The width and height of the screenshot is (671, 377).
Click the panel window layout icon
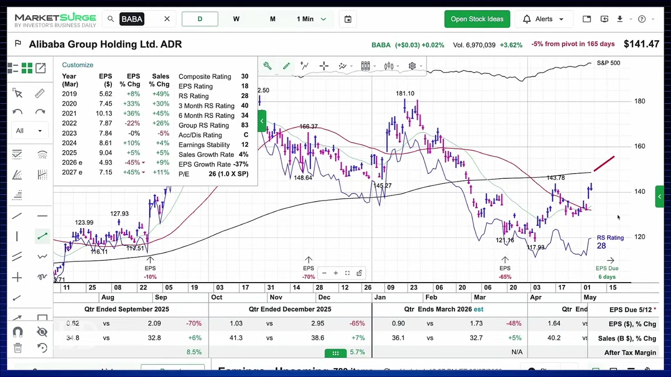click(x=587, y=19)
